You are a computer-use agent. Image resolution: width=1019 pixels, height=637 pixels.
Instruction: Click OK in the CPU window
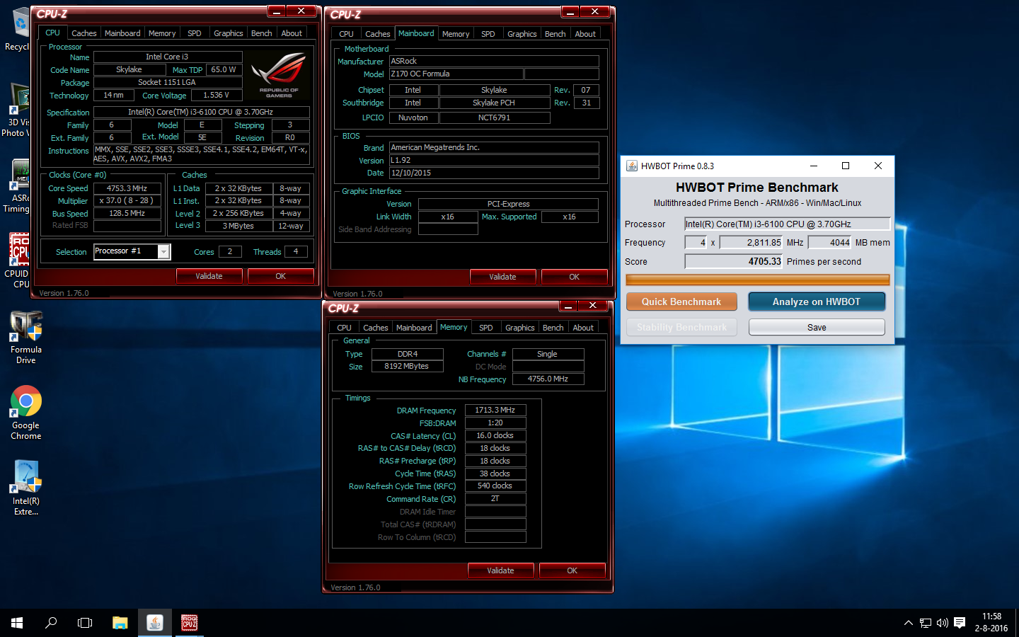[280, 276]
